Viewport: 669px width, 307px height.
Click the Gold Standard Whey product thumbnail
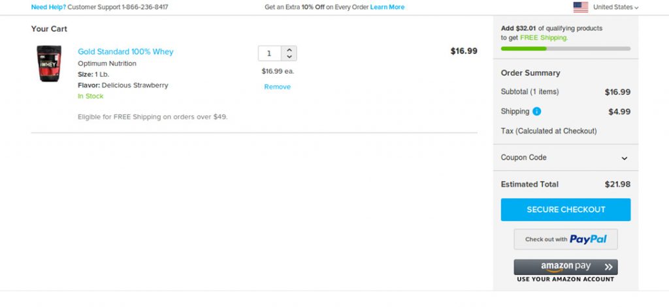(x=49, y=64)
